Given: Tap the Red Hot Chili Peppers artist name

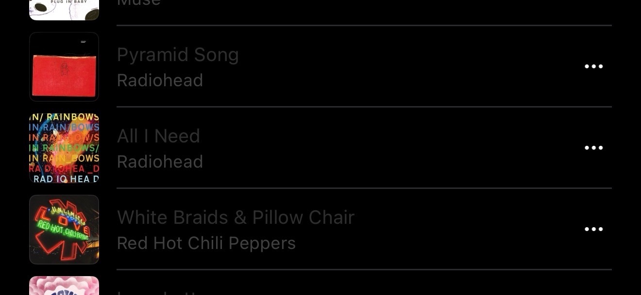Looking at the screenshot, I should pyautogui.click(x=206, y=243).
